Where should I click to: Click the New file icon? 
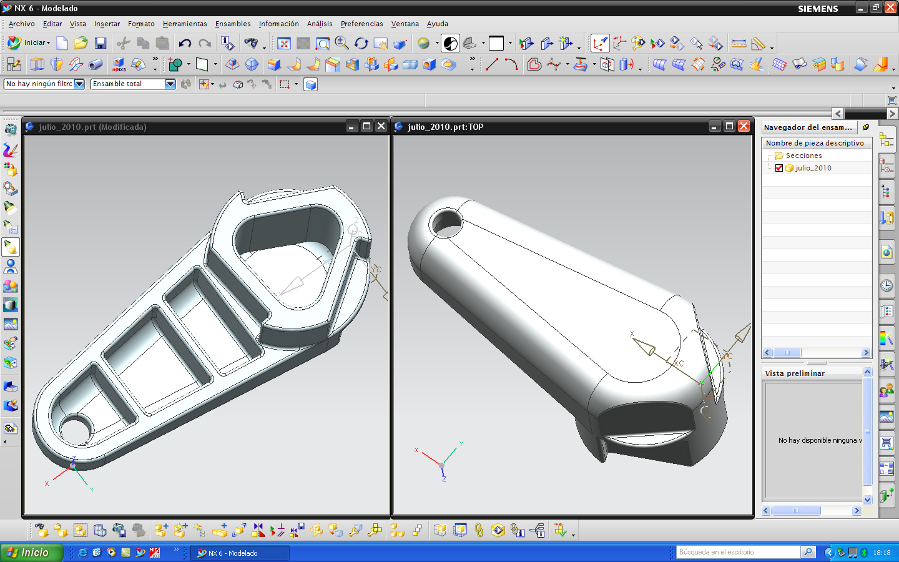[x=62, y=43]
